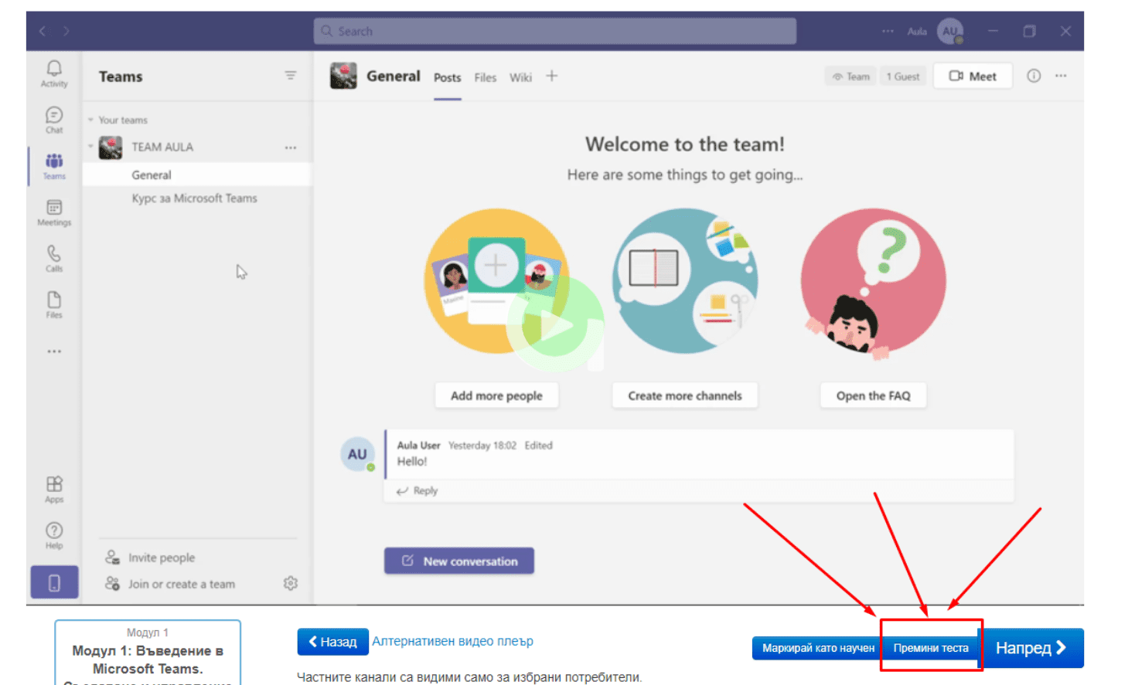This screenshot has width=1135, height=685.
Task: Click Add more people button
Action: pyautogui.click(x=496, y=395)
